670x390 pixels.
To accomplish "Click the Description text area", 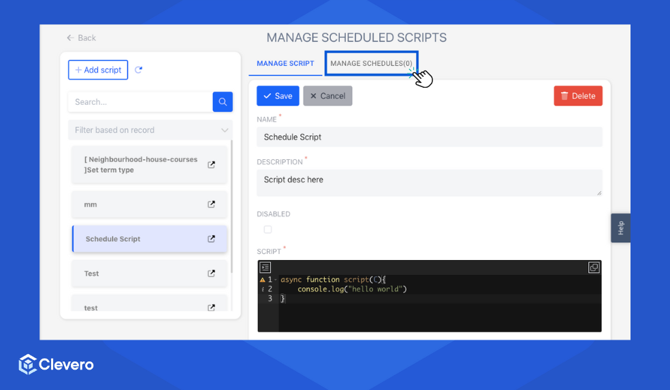I will pyautogui.click(x=430, y=183).
